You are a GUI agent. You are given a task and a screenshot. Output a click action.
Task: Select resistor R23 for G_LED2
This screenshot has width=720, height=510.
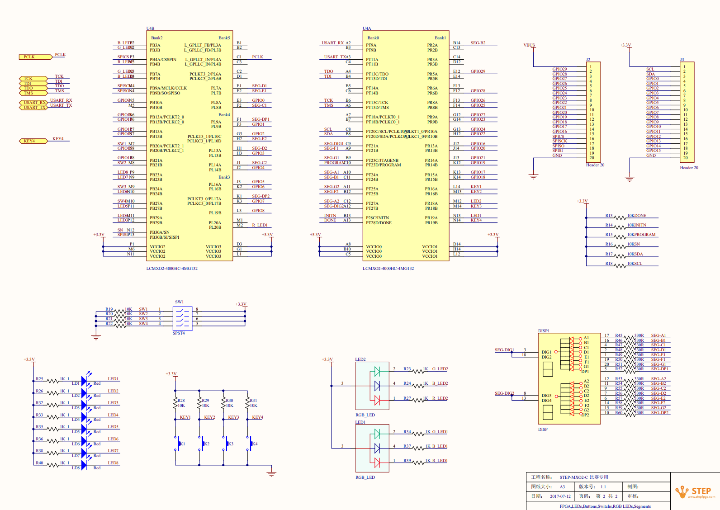point(417,371)
